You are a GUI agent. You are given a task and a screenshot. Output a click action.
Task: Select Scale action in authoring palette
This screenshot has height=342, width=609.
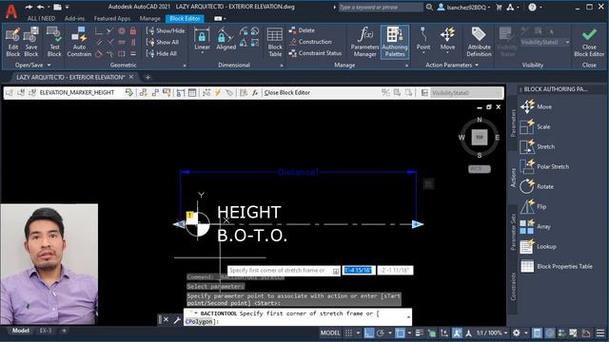tap(535, 126)
